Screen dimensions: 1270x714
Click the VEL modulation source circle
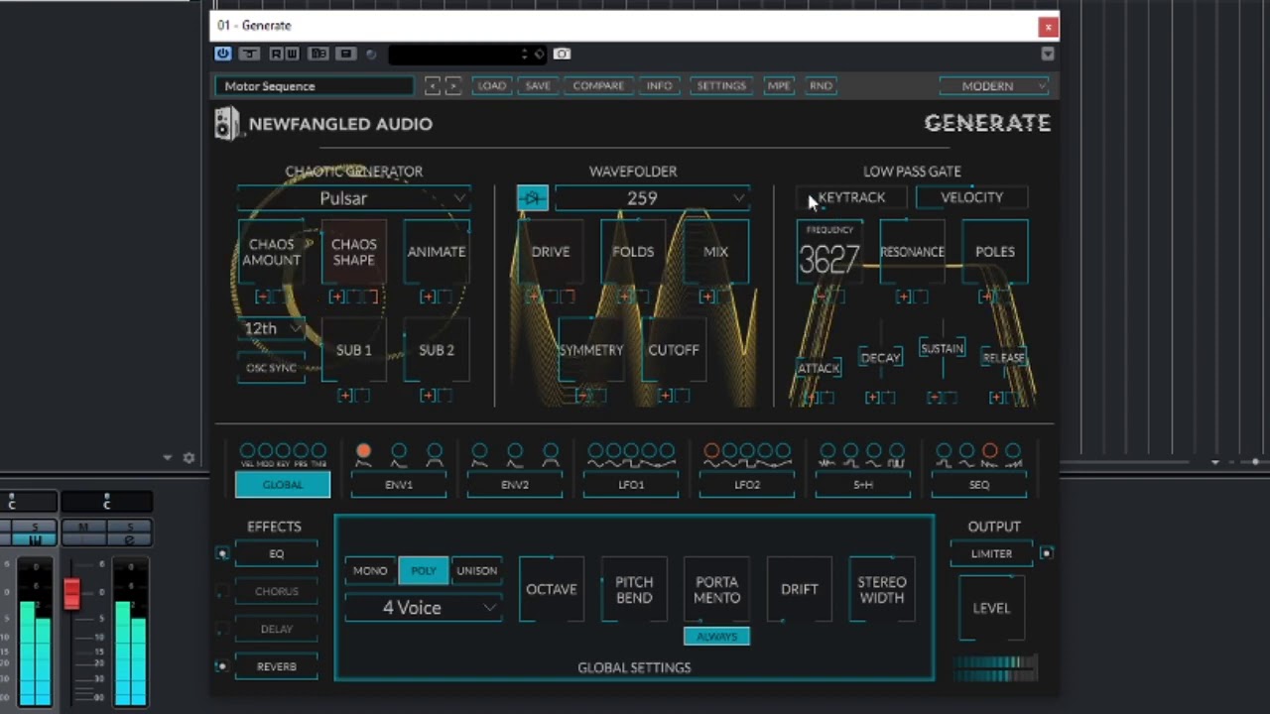(247, 451)
